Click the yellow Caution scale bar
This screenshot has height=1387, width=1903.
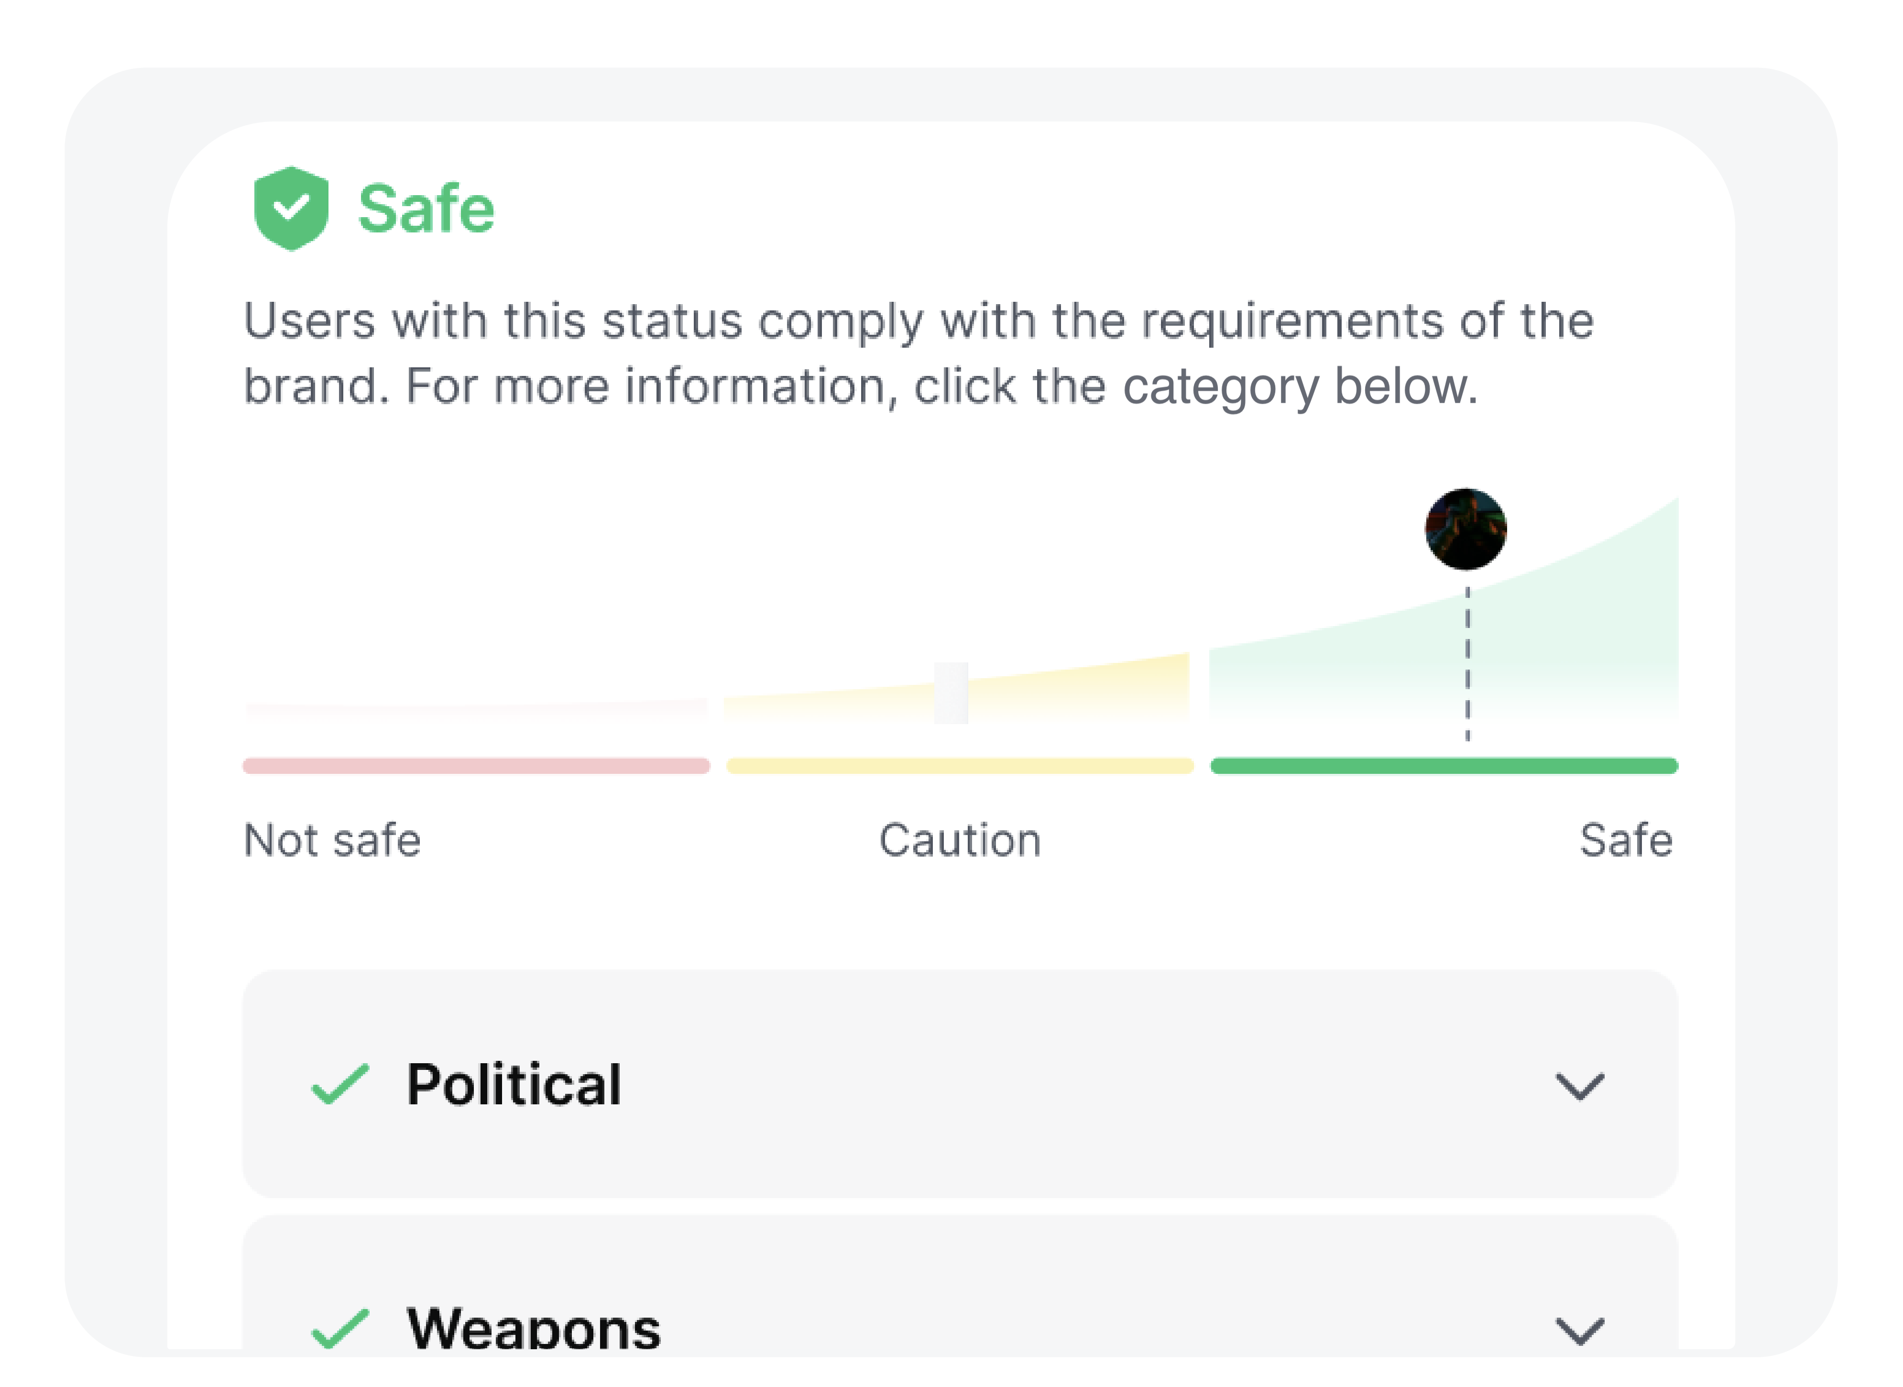[x=960, y=766]
